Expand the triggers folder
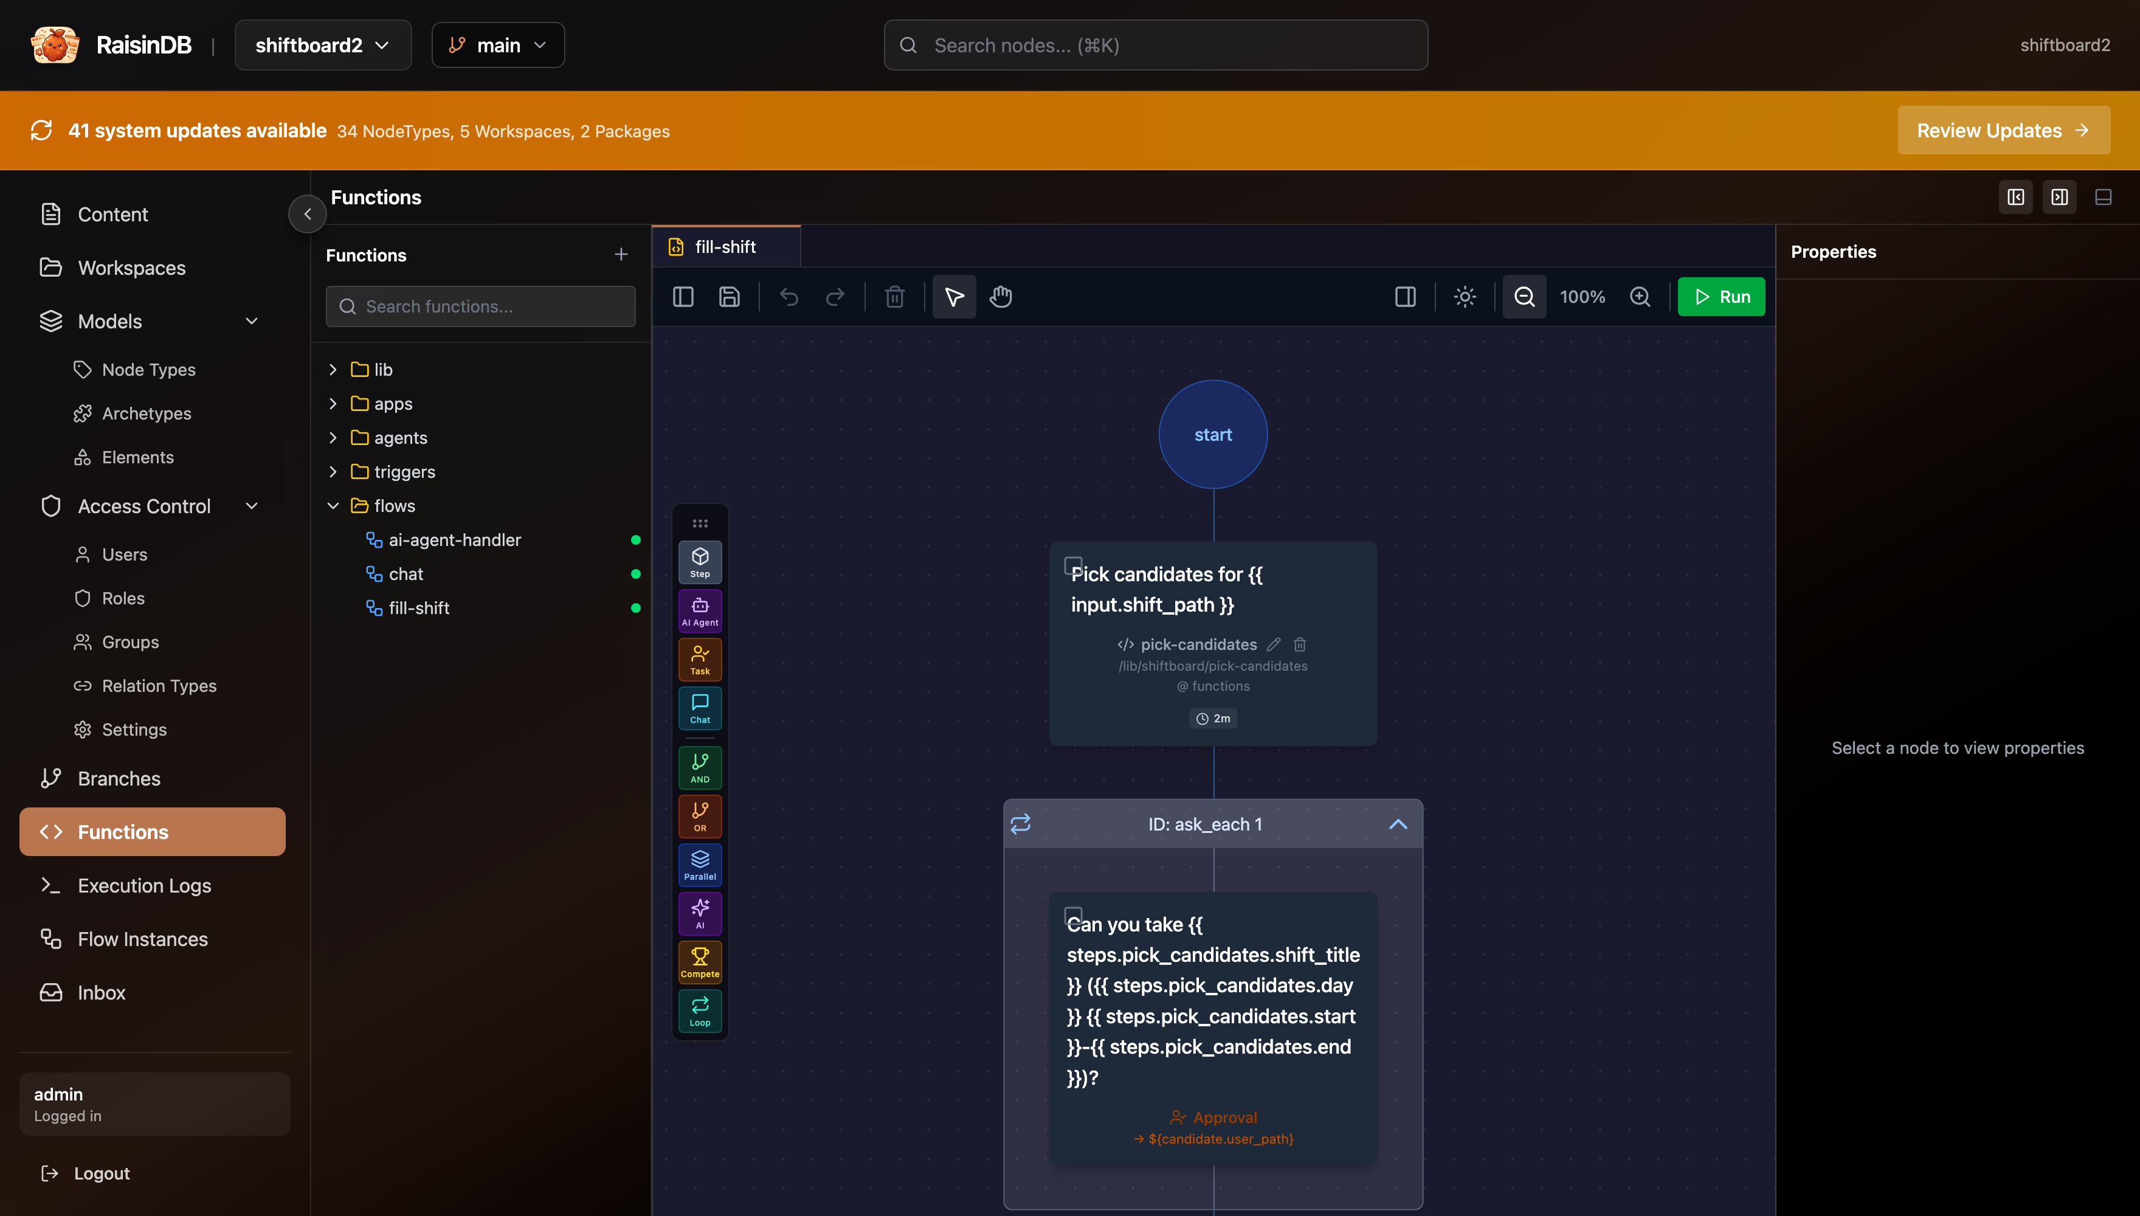This screenshot has height=1216, width=2140. [333, 472]
